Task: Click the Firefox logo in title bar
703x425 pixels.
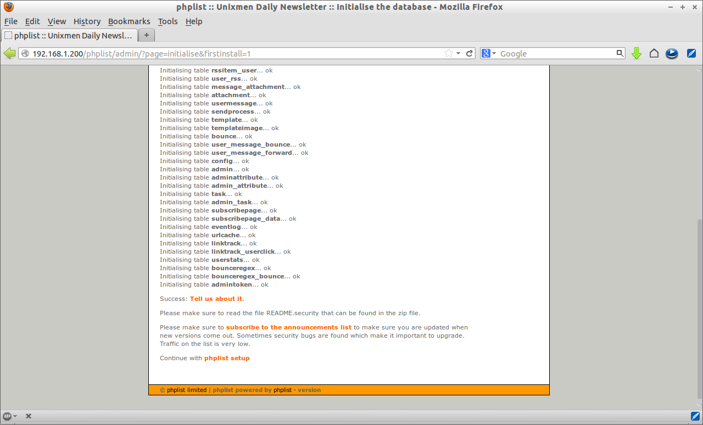Action: point(9,7)
